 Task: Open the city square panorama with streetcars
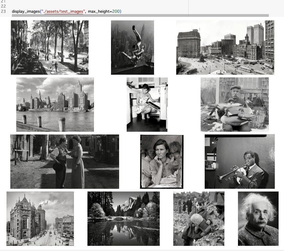[225, 48]
